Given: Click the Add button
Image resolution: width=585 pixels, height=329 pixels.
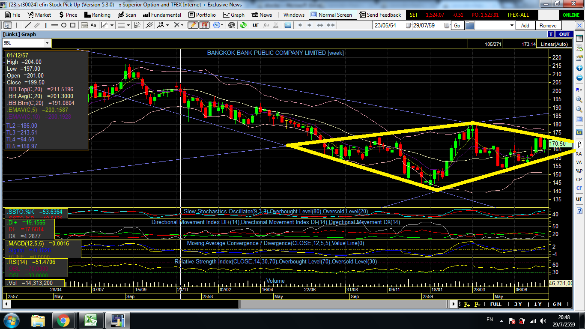Looking at the screenshot, I should click(525, 25).
